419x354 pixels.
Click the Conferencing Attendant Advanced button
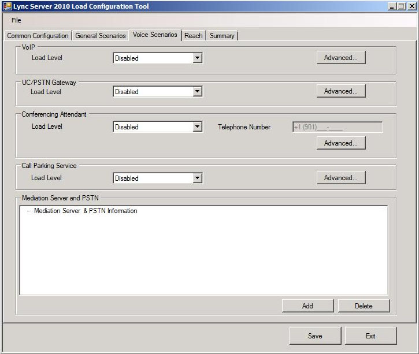341,143
